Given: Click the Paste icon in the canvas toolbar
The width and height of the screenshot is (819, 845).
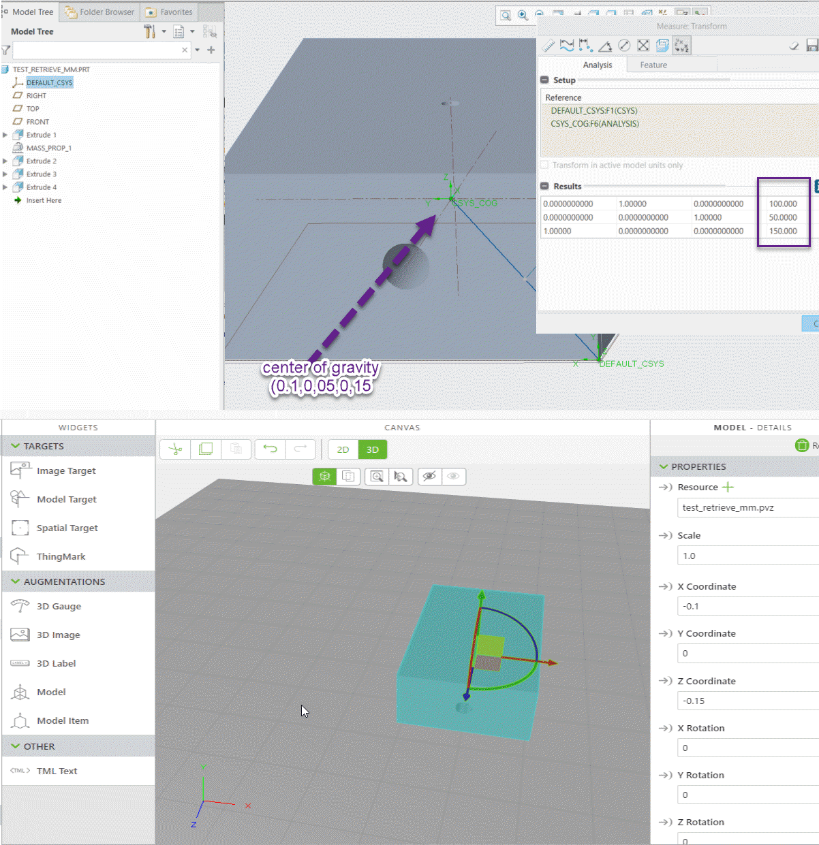Looking at the screenshot, I should [236, 449].
